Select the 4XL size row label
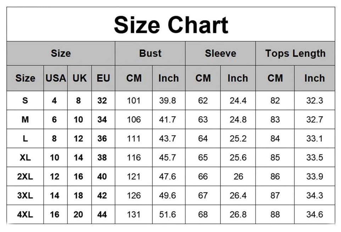 (25, 214)
